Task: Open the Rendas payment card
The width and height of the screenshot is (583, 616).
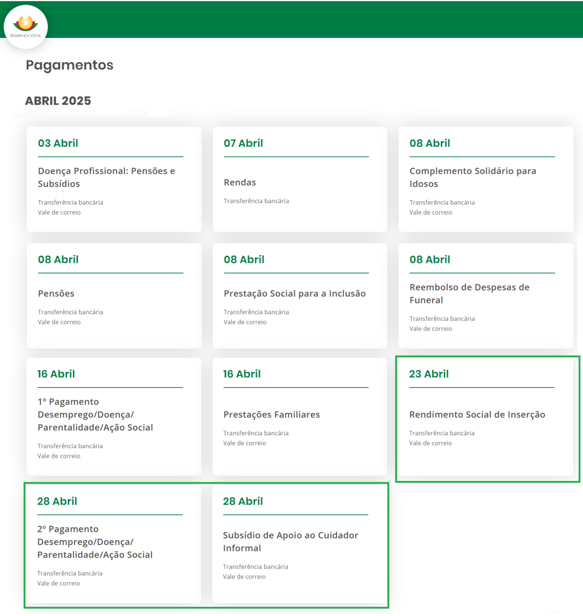Action: 300,179
